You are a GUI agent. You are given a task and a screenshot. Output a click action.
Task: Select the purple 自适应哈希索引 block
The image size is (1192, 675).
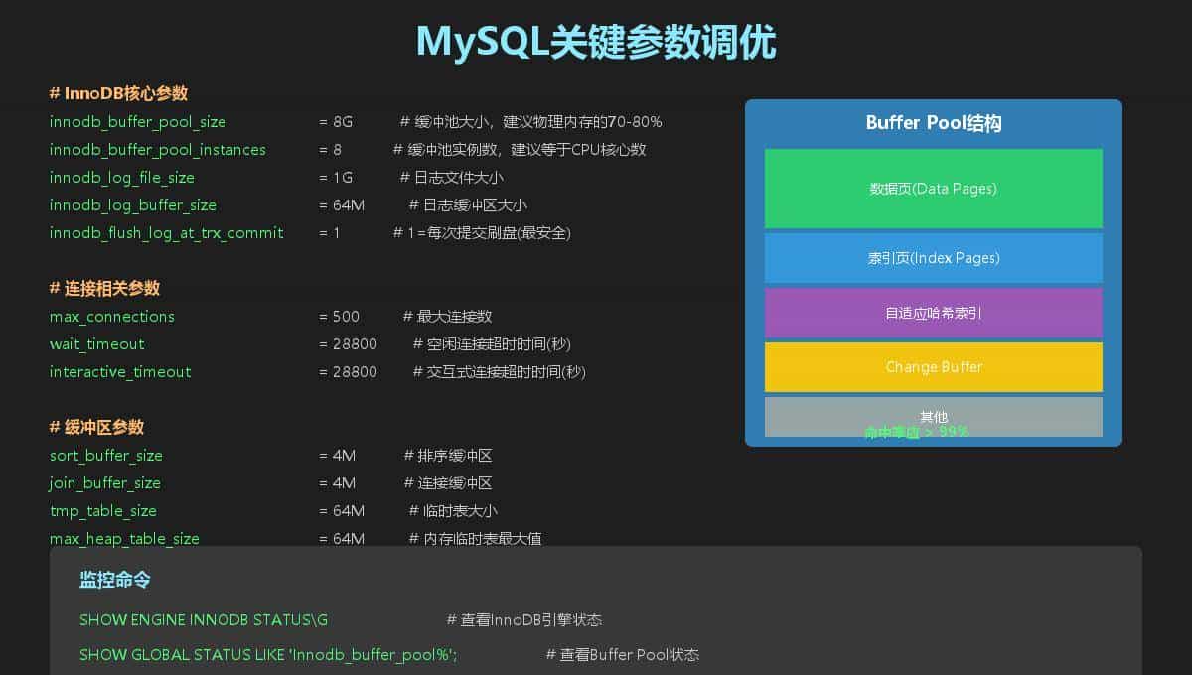click(x=933, y=312)
